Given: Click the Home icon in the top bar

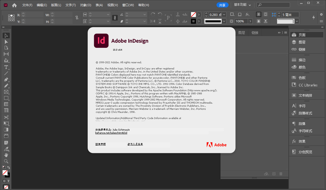Looking at the screenshot, I should [x=14, y=5].
